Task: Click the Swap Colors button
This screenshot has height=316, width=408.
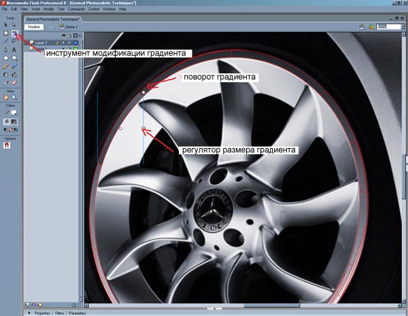Action: point(16,130)
